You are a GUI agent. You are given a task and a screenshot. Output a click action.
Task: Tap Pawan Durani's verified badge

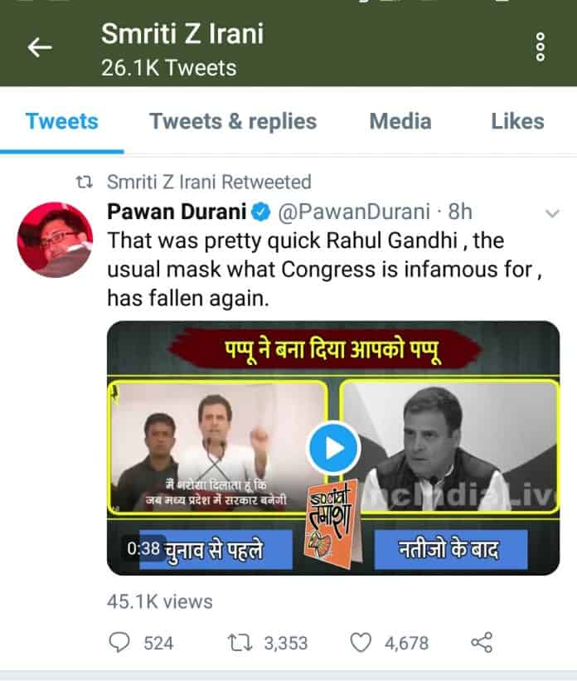click(x=261, y=212)
